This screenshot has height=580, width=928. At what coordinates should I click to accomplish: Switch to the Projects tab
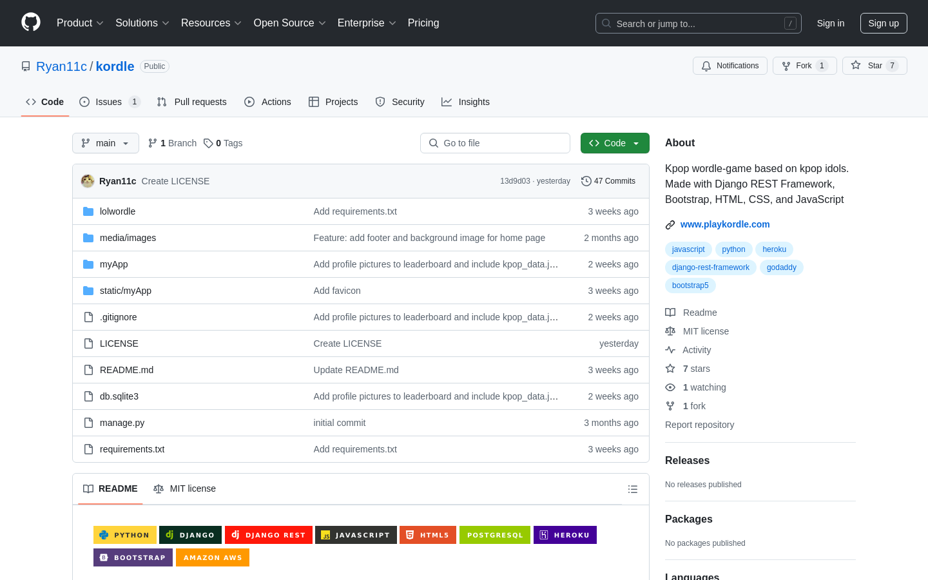pos(333,102)
